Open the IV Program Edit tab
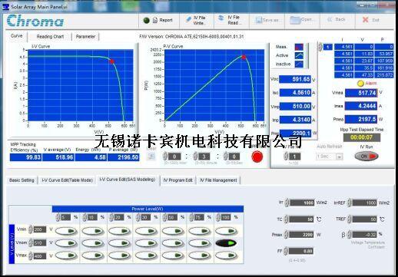The width and height of the screenshot is (398, 277). (177, 180)
